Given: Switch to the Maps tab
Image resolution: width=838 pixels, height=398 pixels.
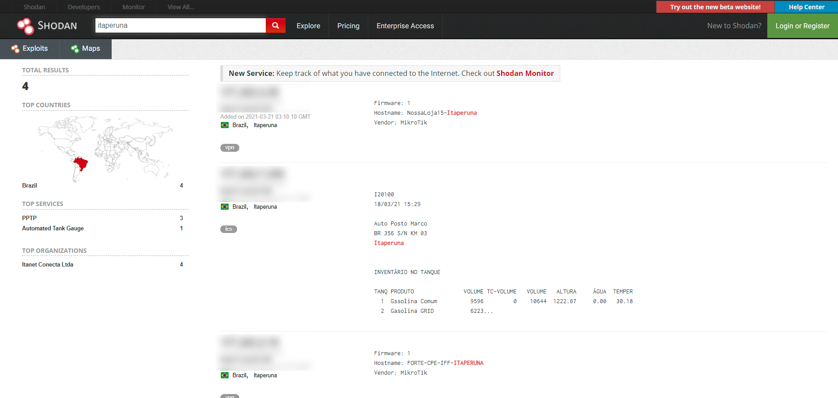Looking at the screenshot, I should (86, 49).
